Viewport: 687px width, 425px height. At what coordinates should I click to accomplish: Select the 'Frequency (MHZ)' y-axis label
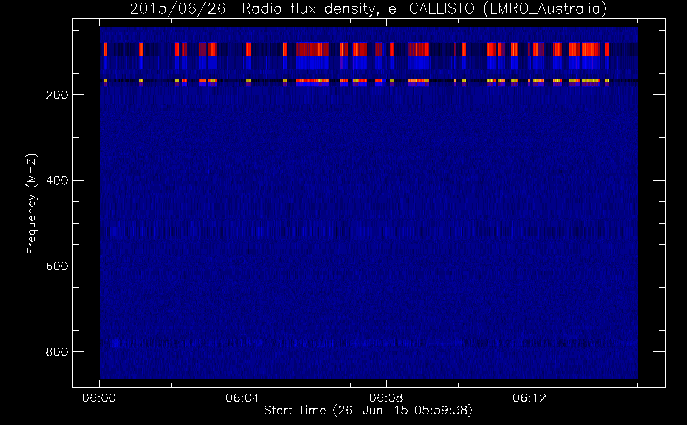[x=32, y=203]
